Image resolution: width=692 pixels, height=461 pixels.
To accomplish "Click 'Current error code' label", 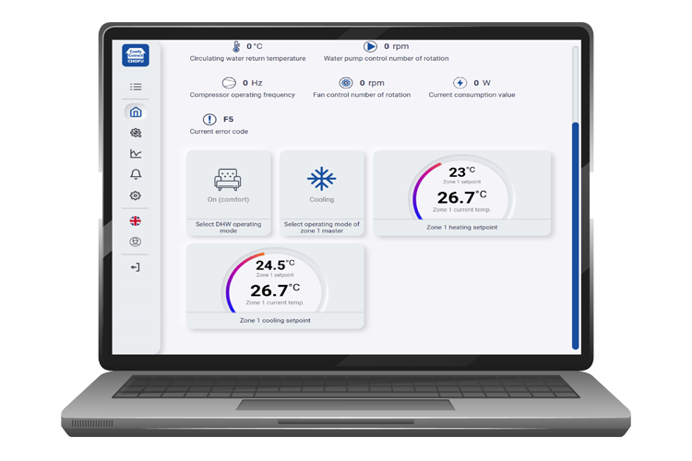I will [x=219, y=132].
